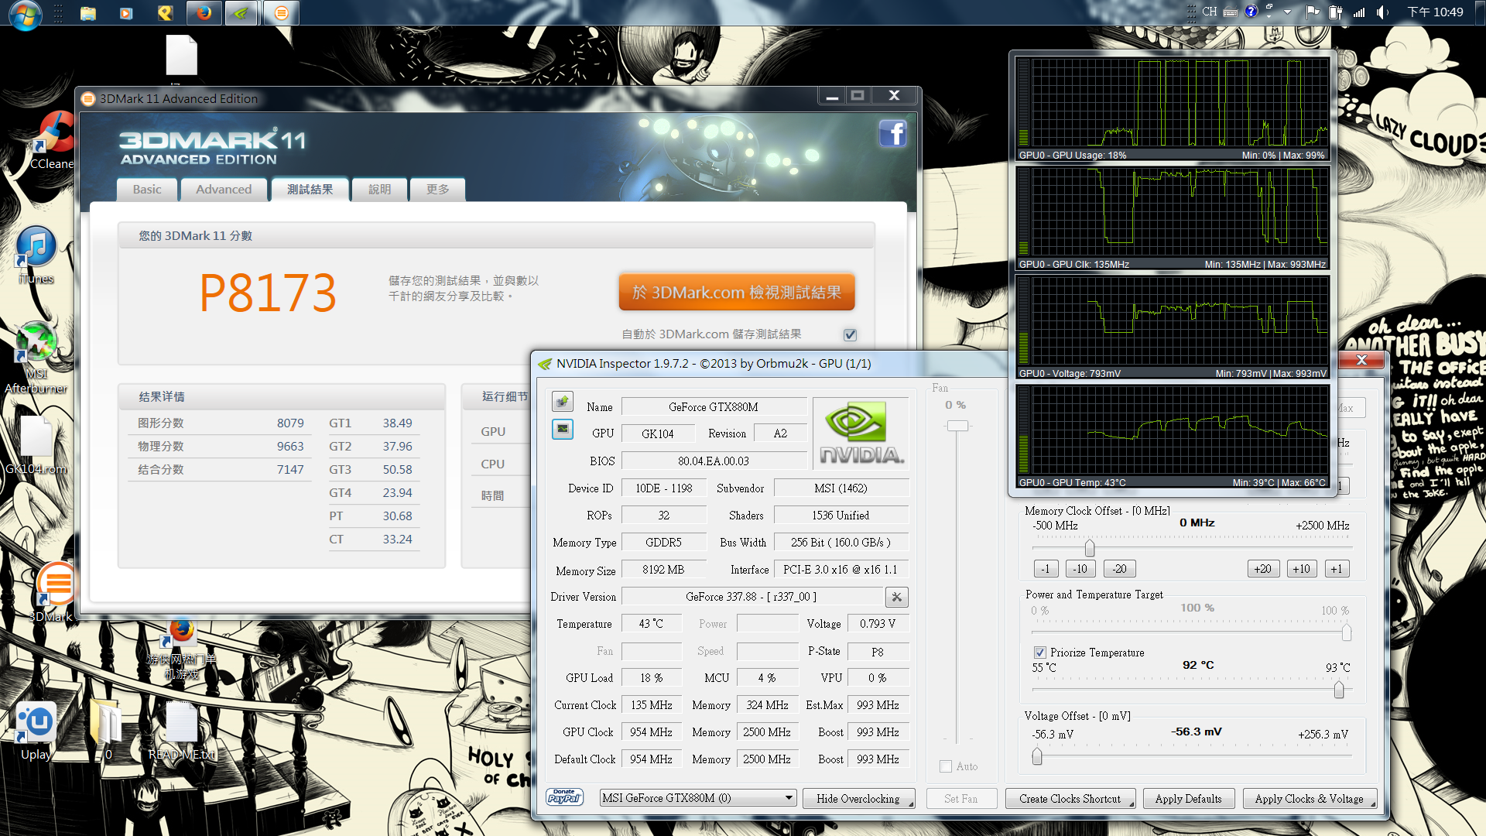The width and height of the screenshot is (1486, 836).
Task: Open Create Clocks Shortcut dropdown corner
Action: pyautogui.click(x=1132, y=804)
